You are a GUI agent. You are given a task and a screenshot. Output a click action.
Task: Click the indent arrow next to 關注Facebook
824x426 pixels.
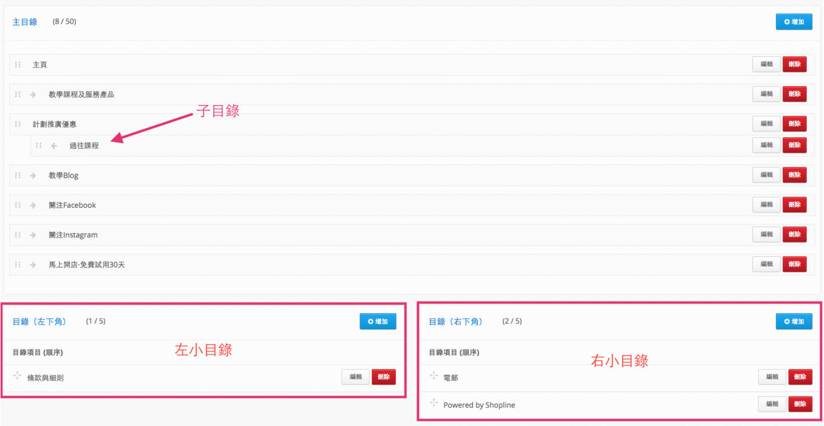33,205
